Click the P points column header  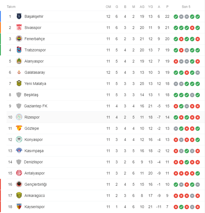(x=167, y=7)
